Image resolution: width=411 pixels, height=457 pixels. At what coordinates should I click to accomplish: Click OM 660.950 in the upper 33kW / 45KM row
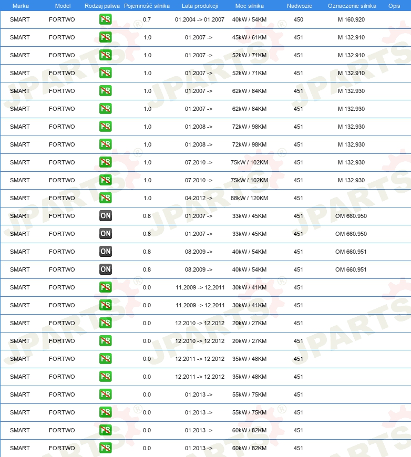click(x=351, y=216)
